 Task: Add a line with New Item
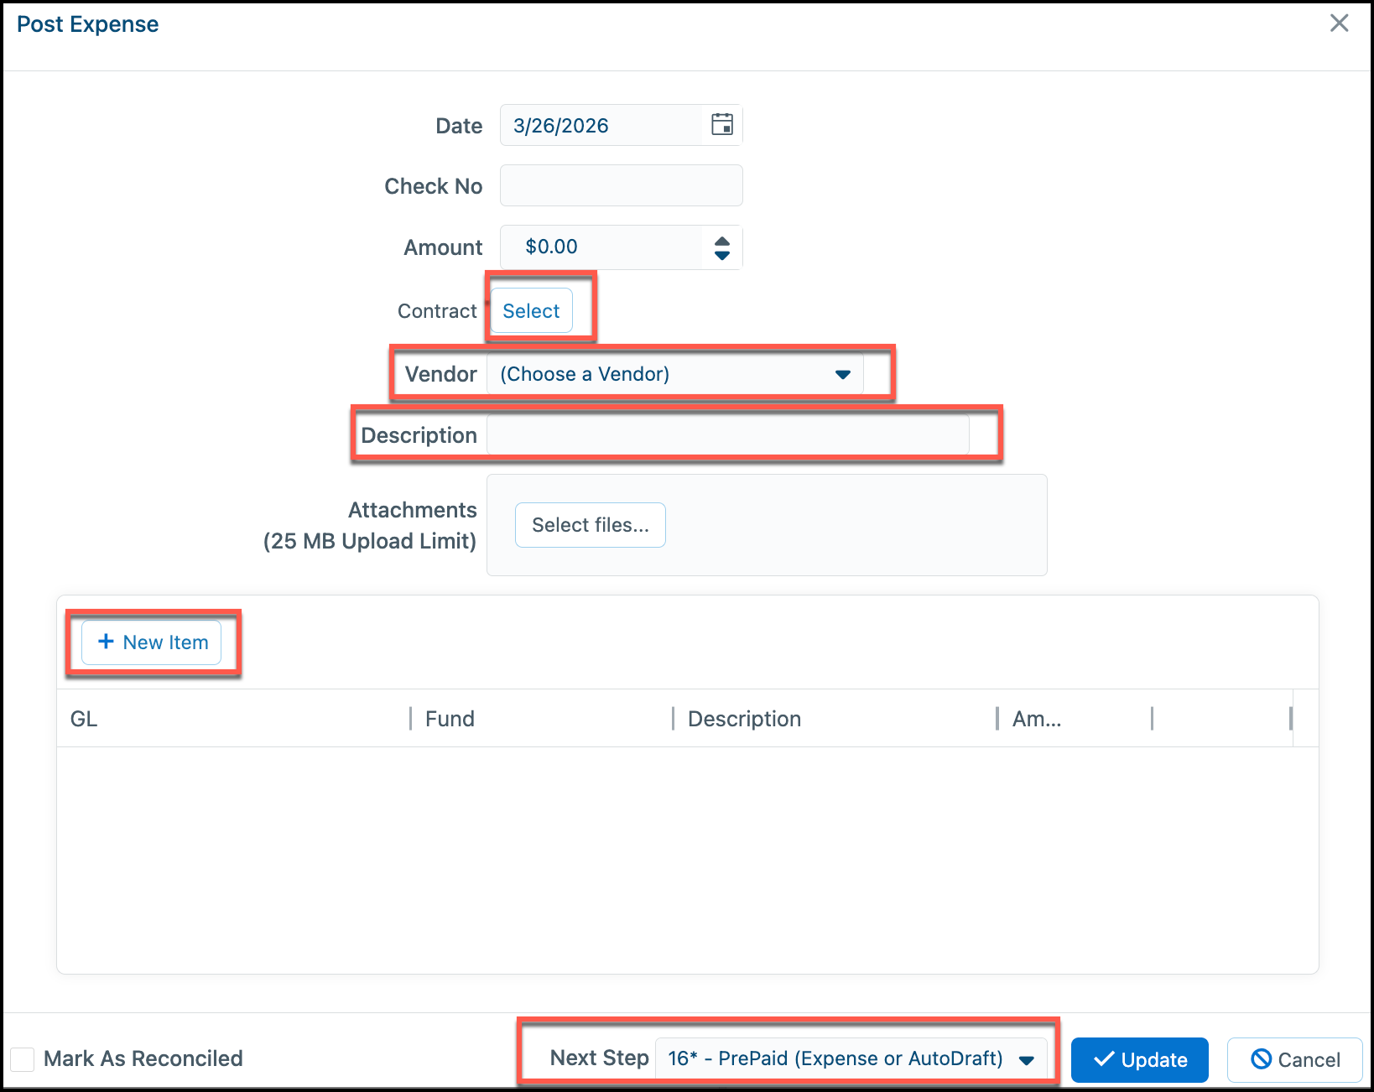(152, 642)
